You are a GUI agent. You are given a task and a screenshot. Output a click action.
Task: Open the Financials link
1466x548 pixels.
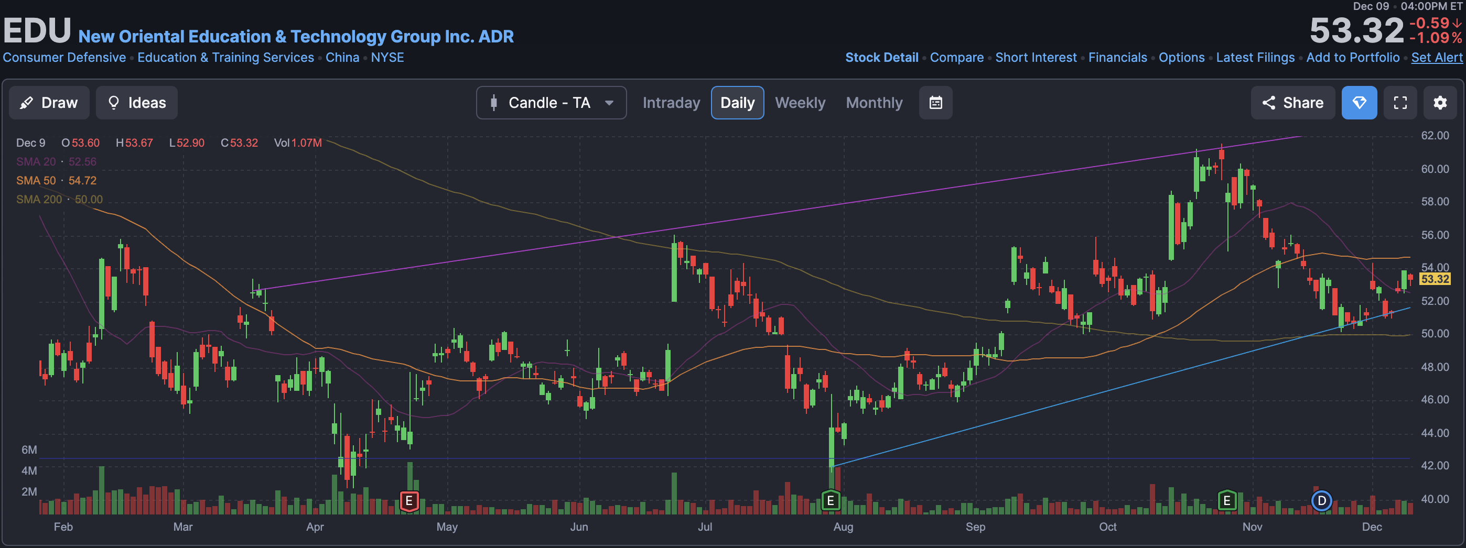pyautogui.click(x=1117, y=58)
